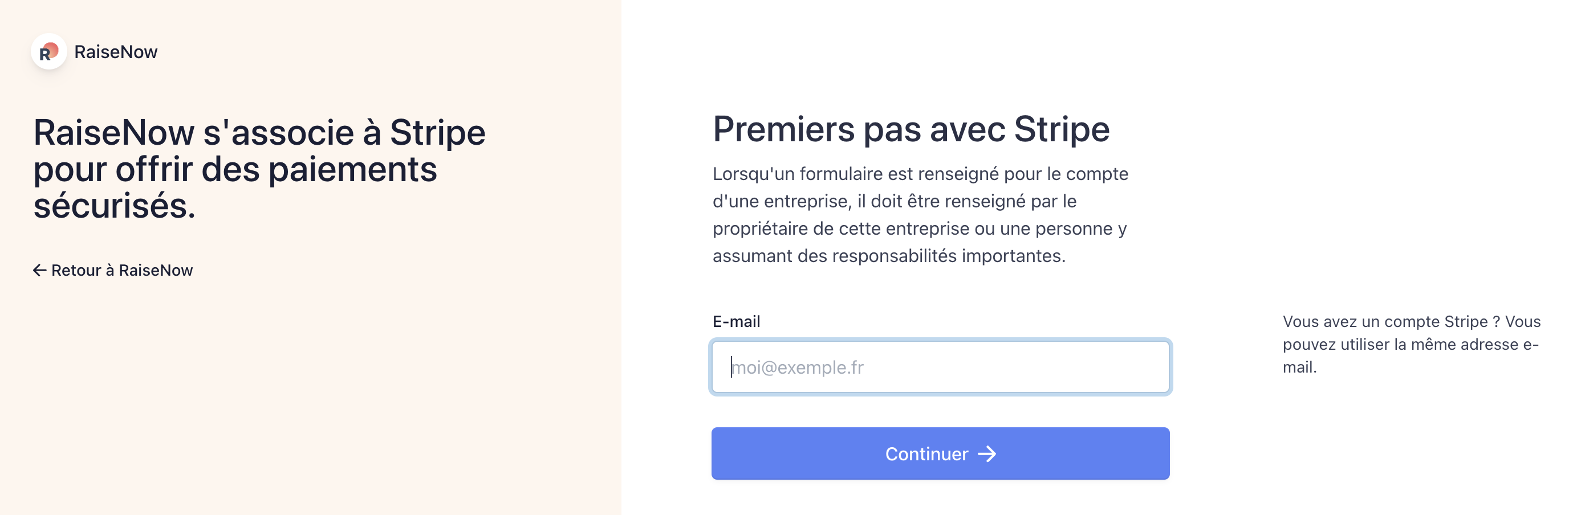Click the word sécurisés in the headline
The height and width of the screenshot is (515, 1577).
pos(114,206)
